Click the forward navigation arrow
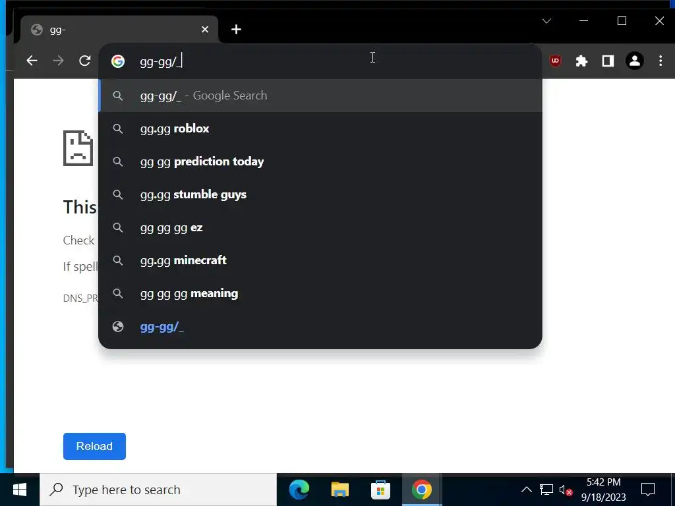This screenshot has width=675, height=506. (x=58, y=61)
